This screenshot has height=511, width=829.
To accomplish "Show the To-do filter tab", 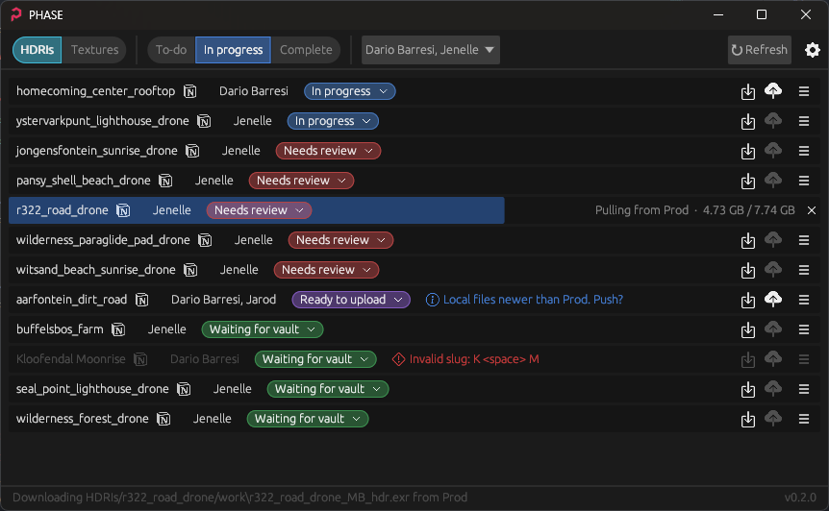I will click(171, 50).
